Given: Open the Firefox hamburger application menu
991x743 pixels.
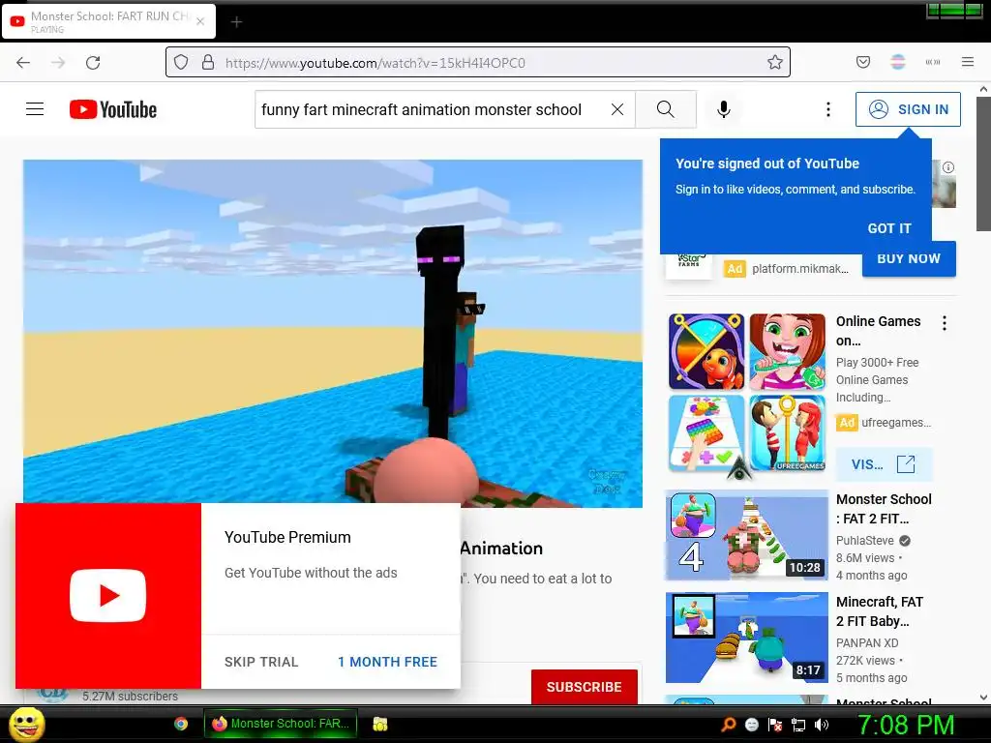Looking at the screenshot, I should 968,62.
